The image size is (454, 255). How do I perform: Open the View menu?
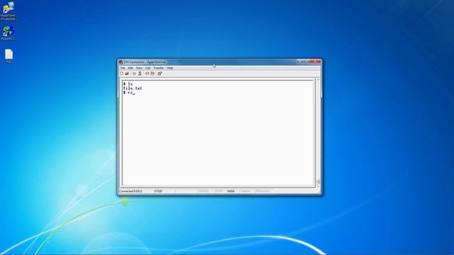tap(139, 68)
